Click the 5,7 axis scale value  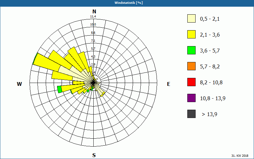pos(93,49)
